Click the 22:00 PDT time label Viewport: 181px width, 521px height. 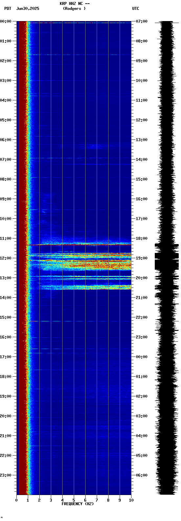(x=6, y=456)
